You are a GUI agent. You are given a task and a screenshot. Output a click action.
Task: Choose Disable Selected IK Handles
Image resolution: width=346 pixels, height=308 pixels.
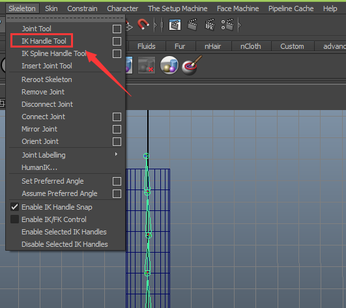click(65, 244)
